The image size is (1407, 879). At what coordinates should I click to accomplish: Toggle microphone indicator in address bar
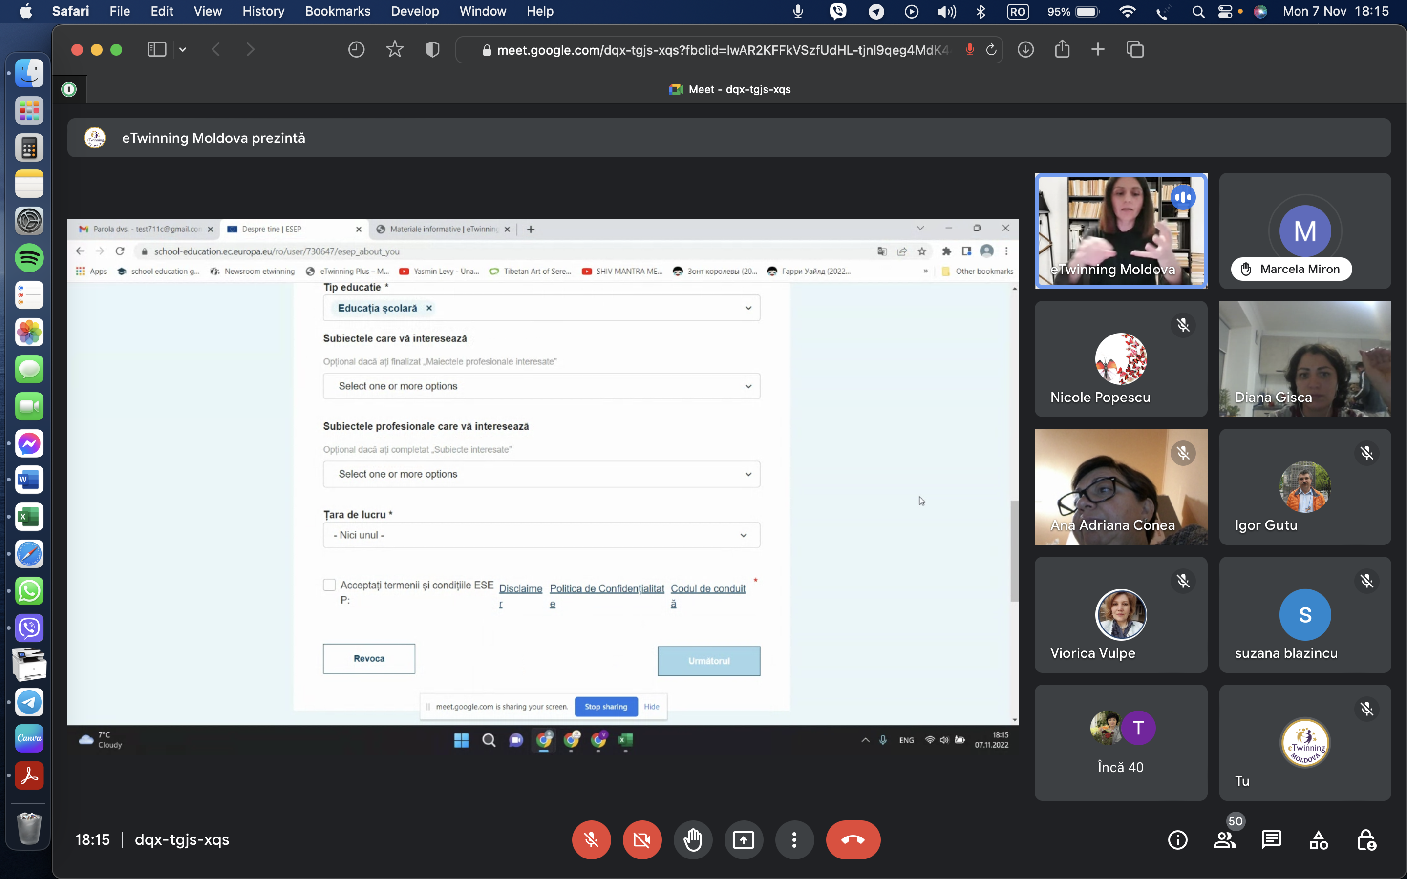point(969,50)
